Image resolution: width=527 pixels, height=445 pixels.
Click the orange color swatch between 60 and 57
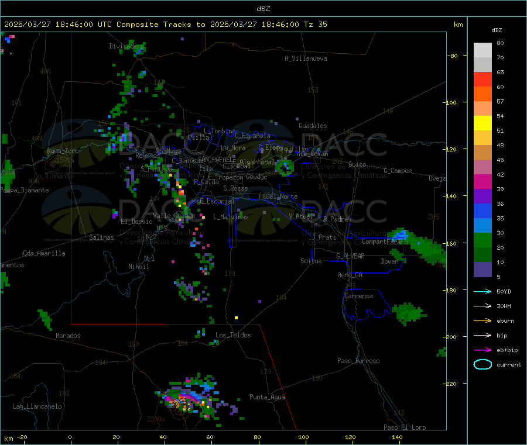482,94
